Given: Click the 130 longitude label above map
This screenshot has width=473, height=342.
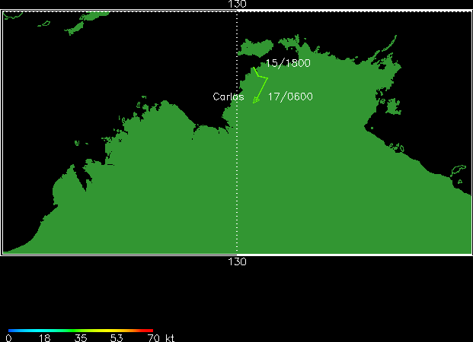Looking at the screenshot, I should coord(238,5).
